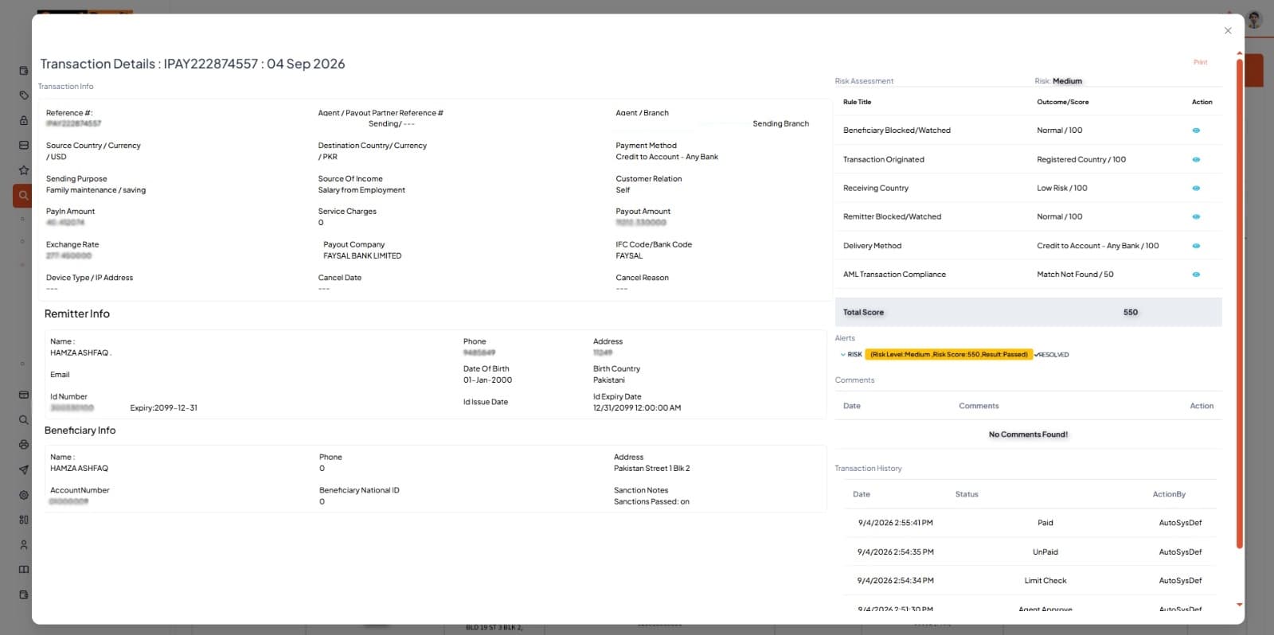Click the 'RESOLVED' alert status text
Viewport: 1274px width, 635px height.
click(x=1053, y=355)
